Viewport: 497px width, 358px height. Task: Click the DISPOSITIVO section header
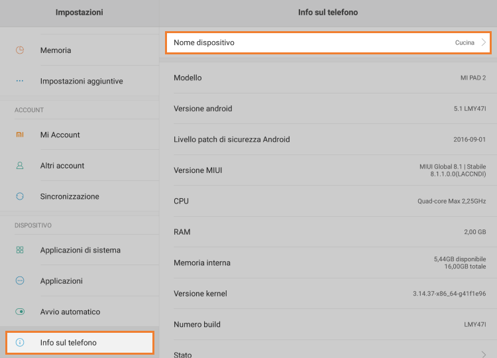[x=33, y=225]
